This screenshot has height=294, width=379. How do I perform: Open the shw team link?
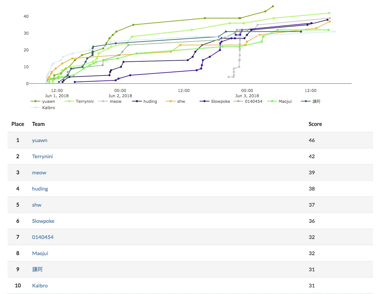37,205
